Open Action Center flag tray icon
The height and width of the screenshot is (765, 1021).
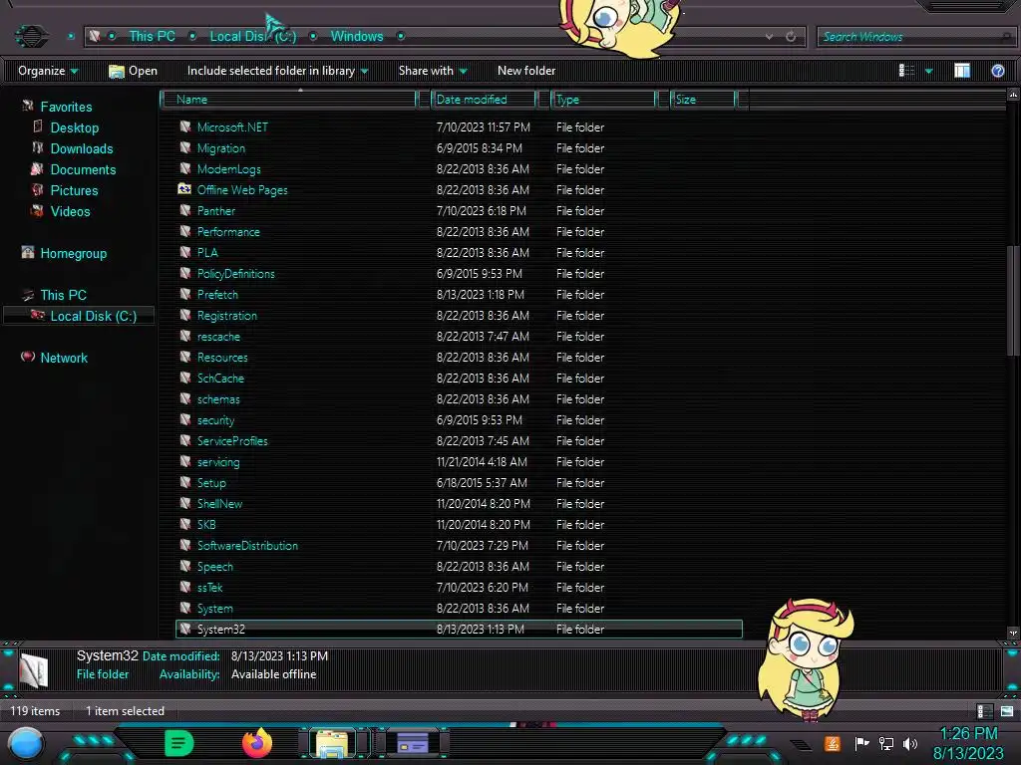(861, 743)
